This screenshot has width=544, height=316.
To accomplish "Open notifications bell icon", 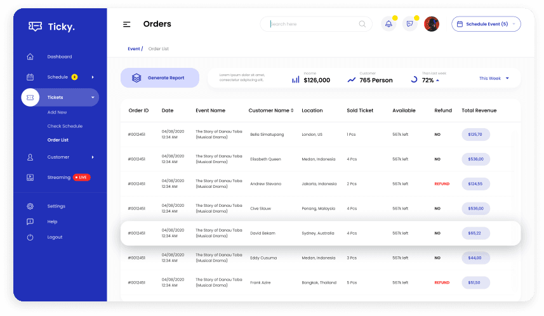I will 388,24.
